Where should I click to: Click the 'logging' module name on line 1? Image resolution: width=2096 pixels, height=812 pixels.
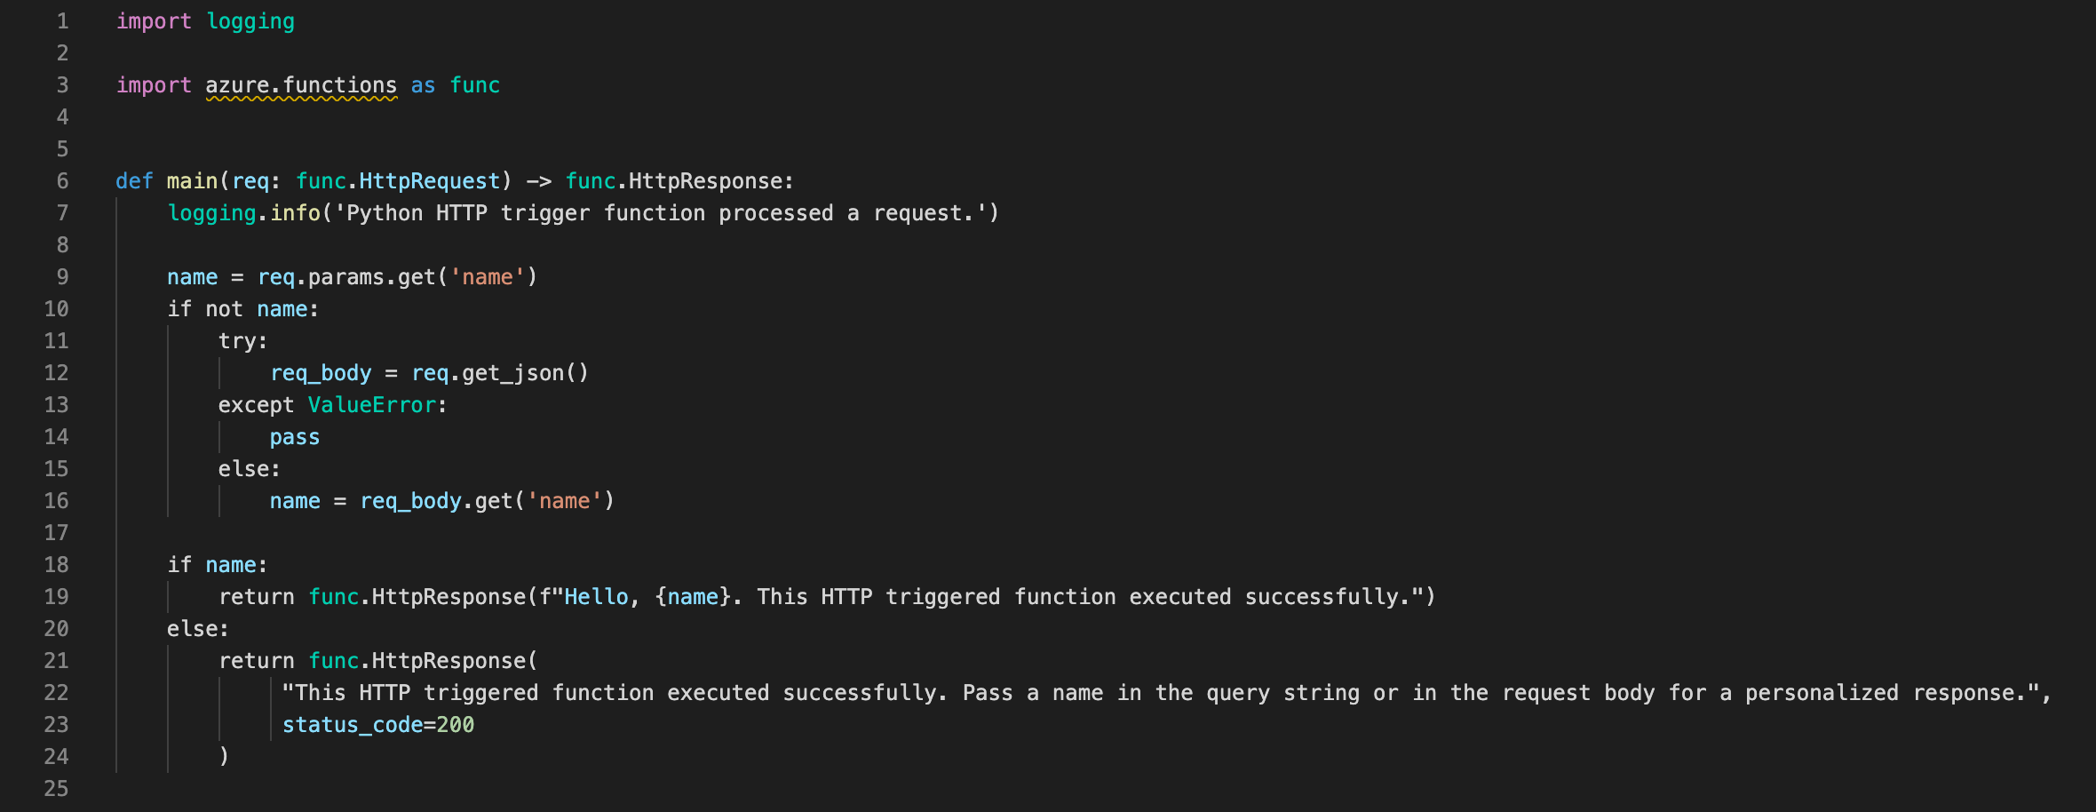250,21
